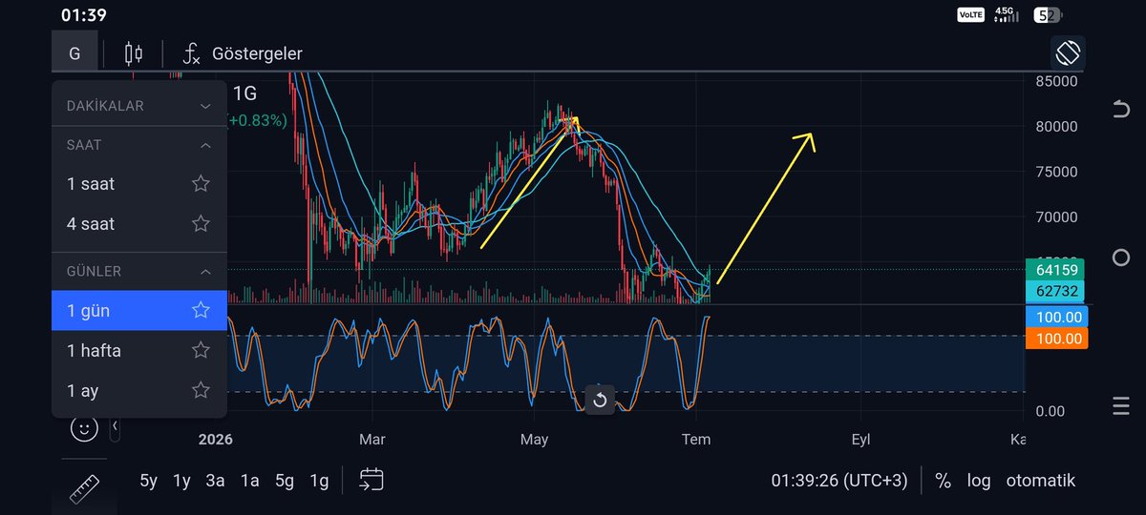The width and height of the screenshot is (1146, 515).
Task: Set range to 5g
Action: [285, 481]
